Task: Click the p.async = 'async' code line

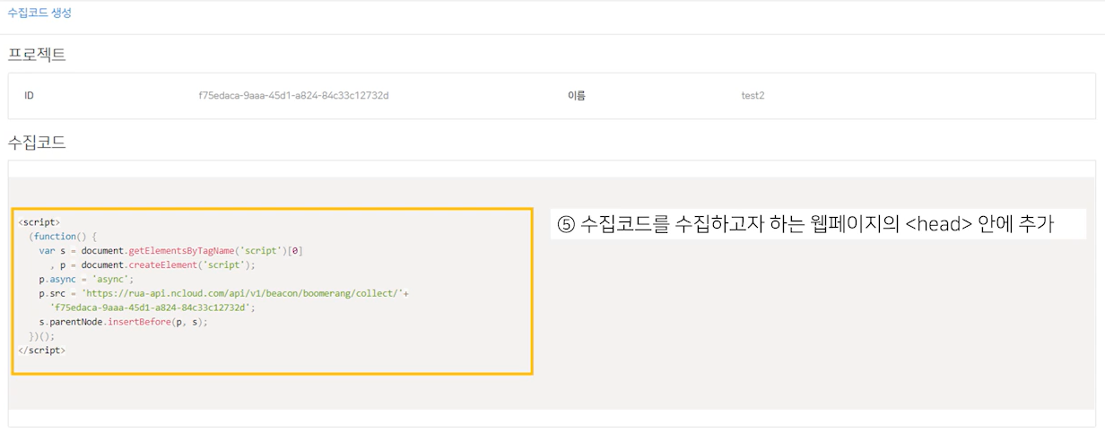Action: click(86, 279)
